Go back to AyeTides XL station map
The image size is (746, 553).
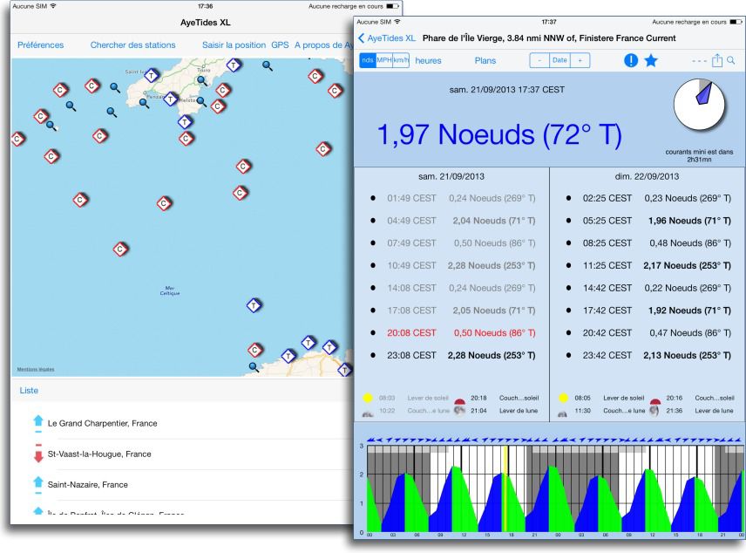coord(387,38)
